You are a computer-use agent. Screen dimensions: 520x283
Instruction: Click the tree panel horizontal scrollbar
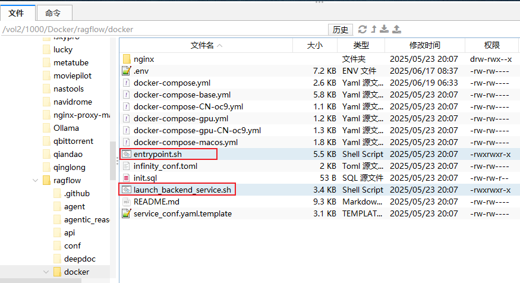40,281
